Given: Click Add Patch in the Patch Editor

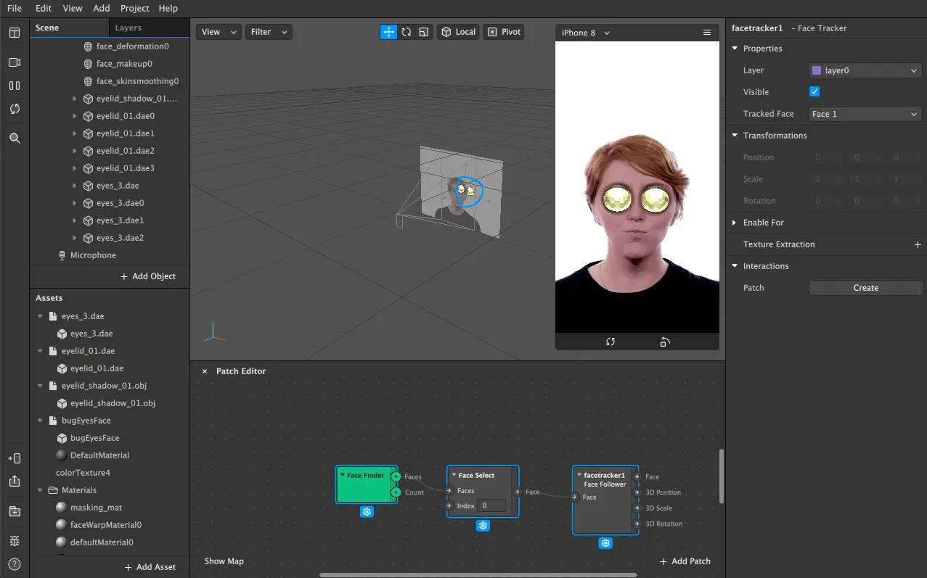Looking at the screenshot, I should tap(685, 561).
